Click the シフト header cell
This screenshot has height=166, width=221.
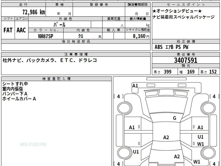8,19
